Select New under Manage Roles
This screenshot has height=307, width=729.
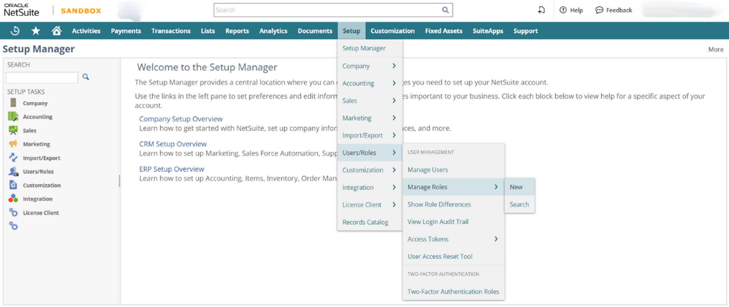[516, 187]
